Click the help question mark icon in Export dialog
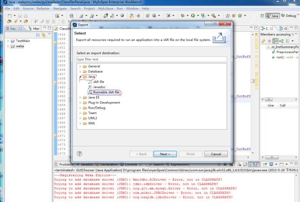The height and width of the screenshot is (202, 300). (80, 154)
